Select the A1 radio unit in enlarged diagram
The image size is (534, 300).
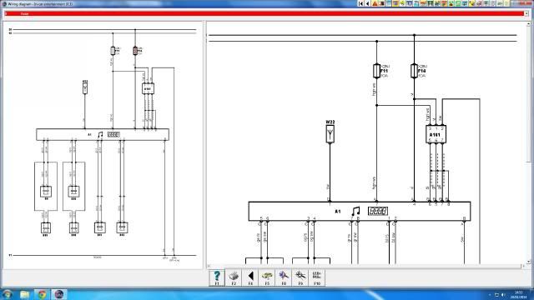click(360, 211)
